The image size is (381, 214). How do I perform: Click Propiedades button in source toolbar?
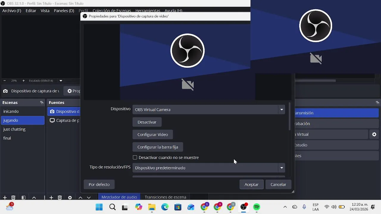(x=72, y=91)
